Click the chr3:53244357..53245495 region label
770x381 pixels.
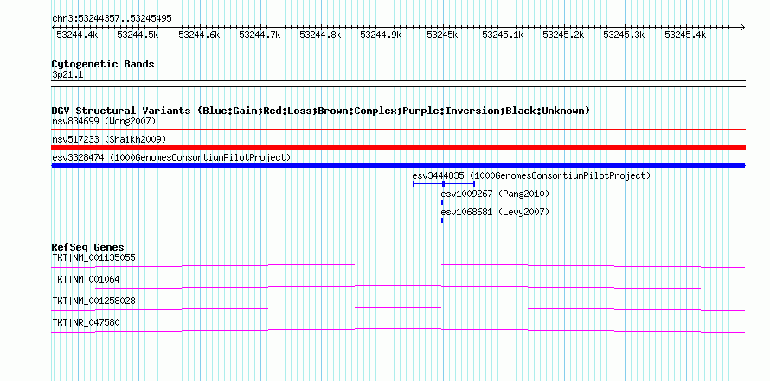point(112,18)
